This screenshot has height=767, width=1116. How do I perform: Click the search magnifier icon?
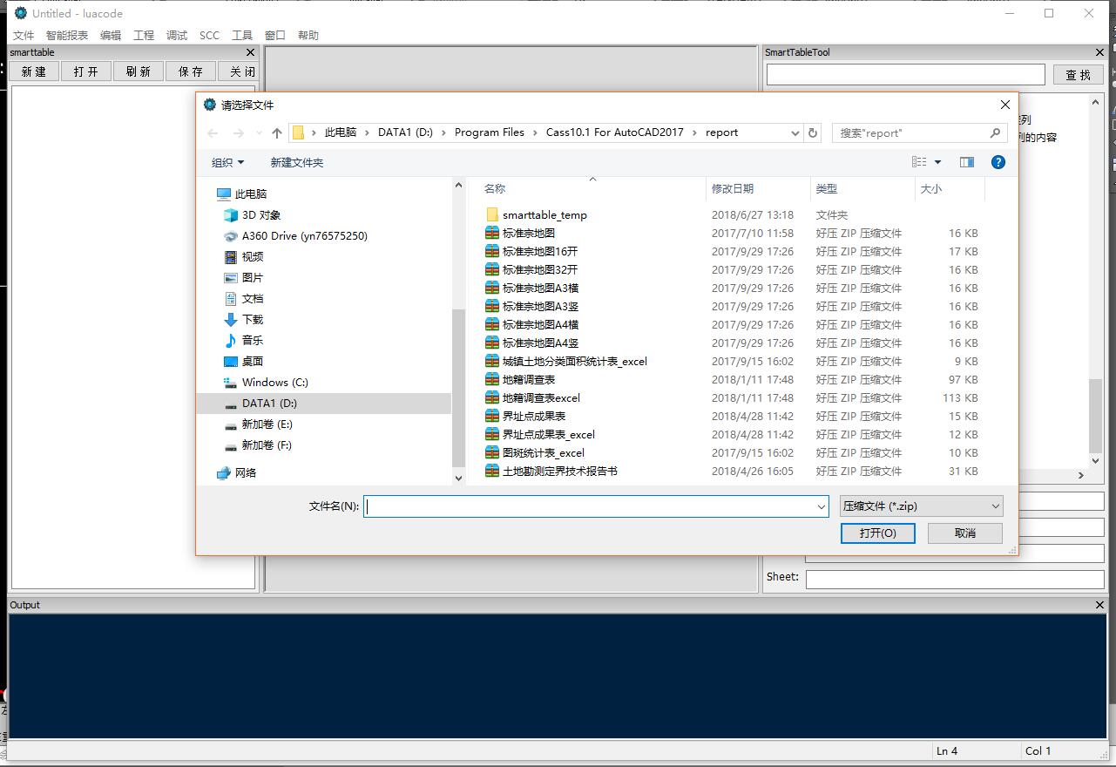tap(995, 132)
